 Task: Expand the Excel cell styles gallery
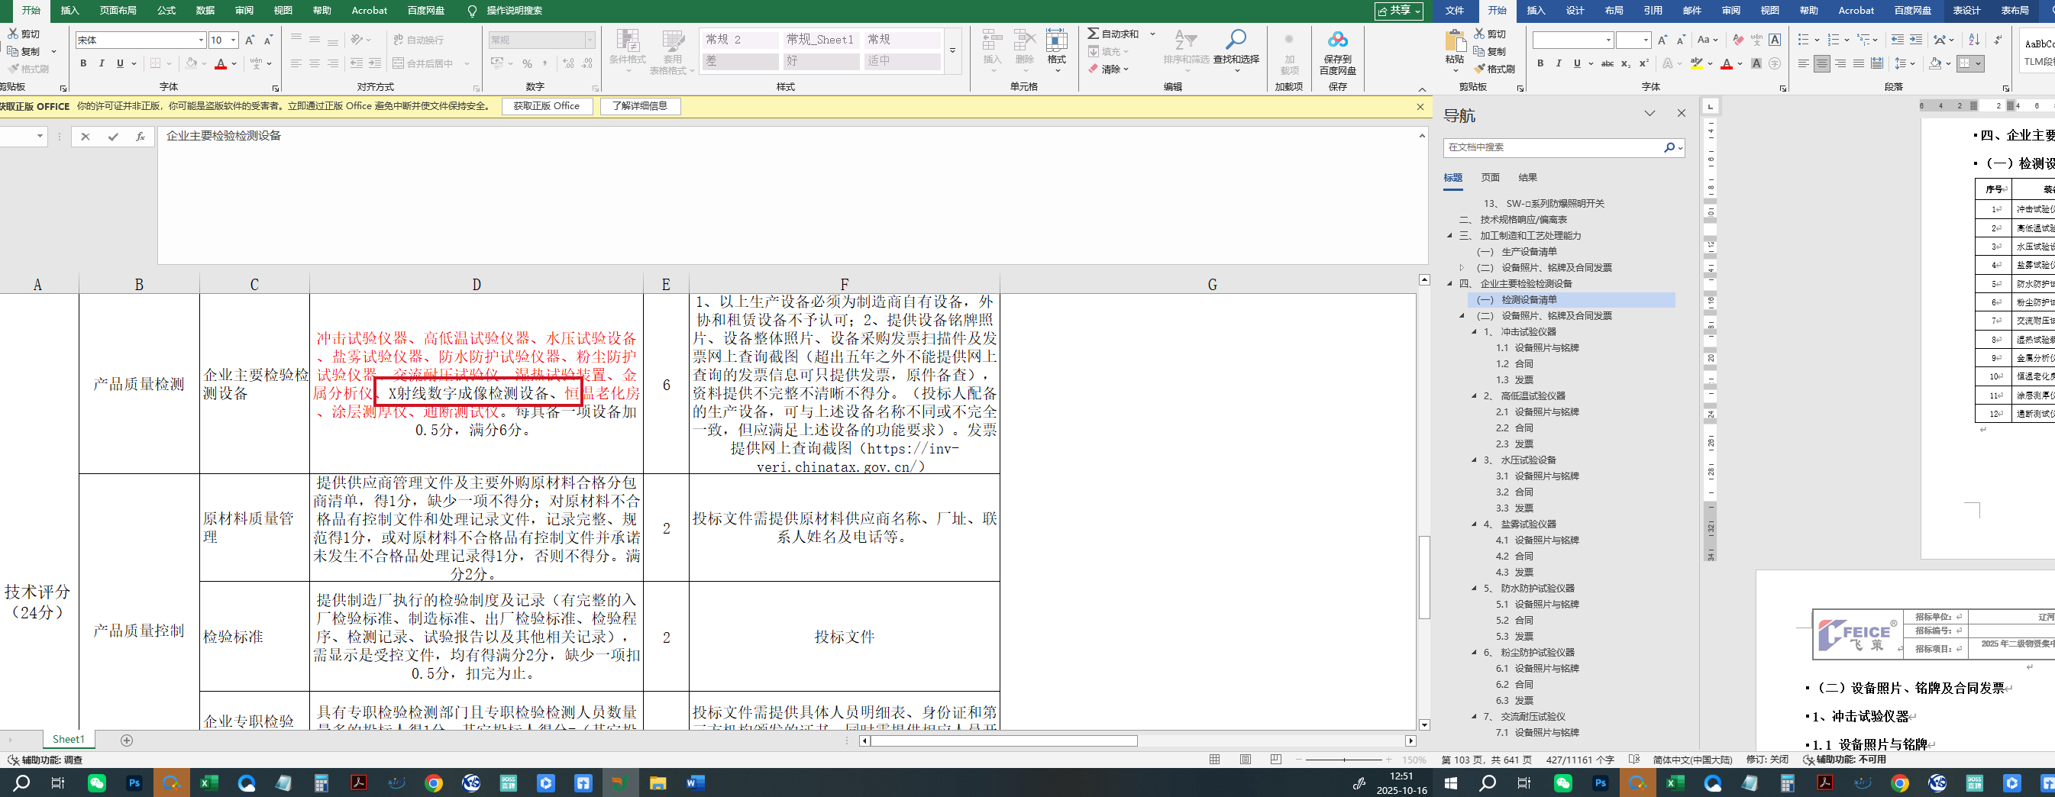click(x=952, y=50)
